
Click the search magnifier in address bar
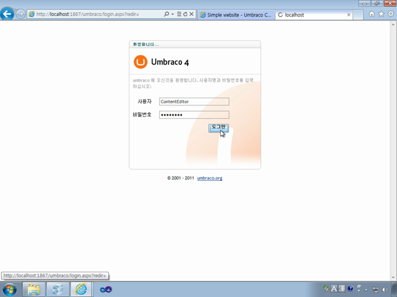click(166, 14)
